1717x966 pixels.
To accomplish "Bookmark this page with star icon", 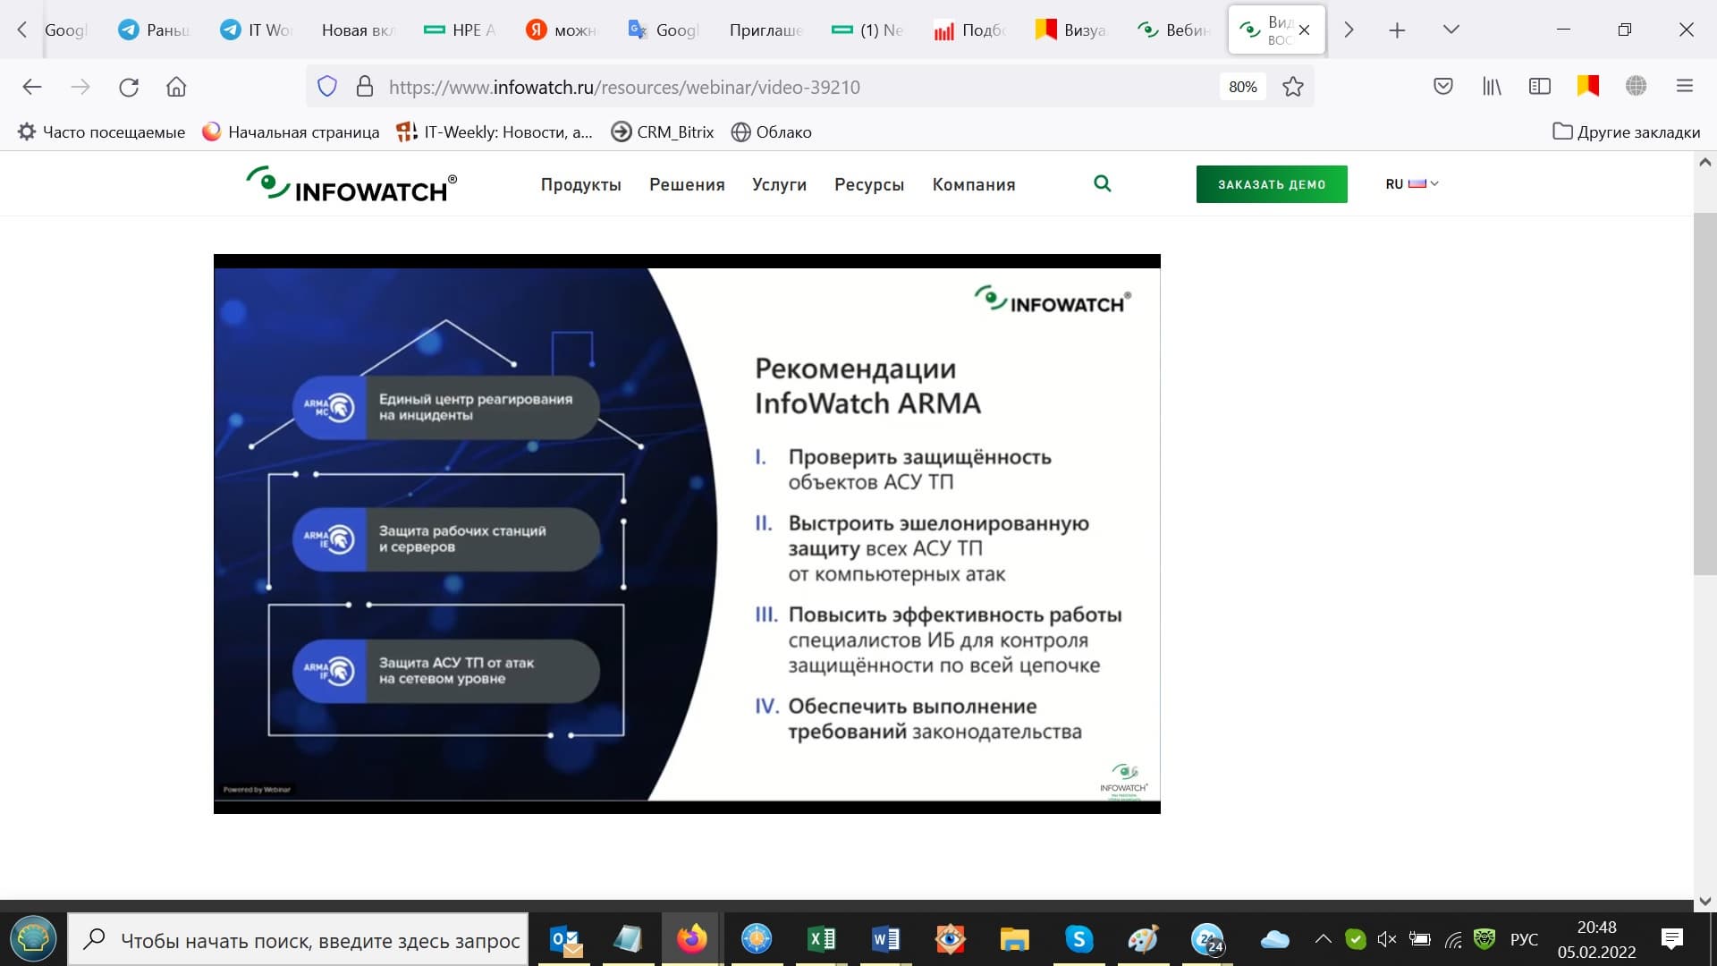I will (1292, 87).
